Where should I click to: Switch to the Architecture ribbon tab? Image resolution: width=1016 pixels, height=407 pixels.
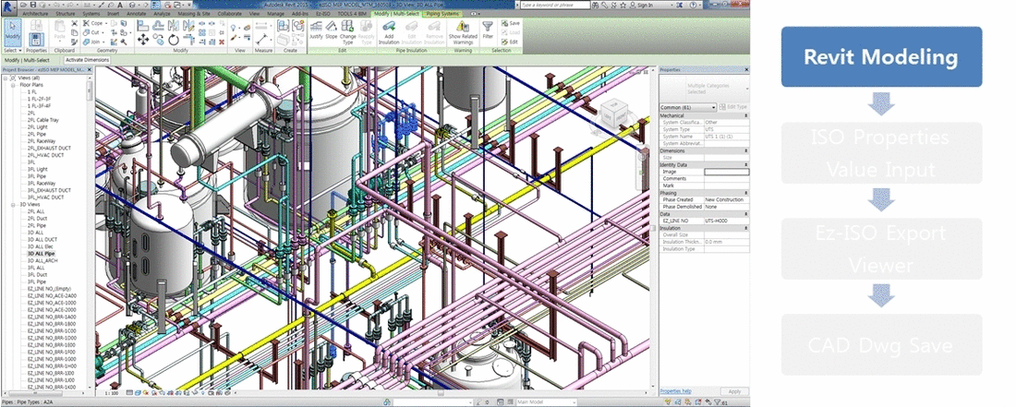click(x=35, y=14)
